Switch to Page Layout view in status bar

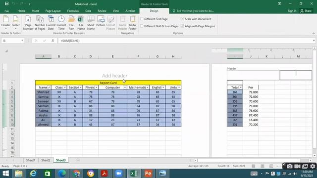[x=262, y=166]
